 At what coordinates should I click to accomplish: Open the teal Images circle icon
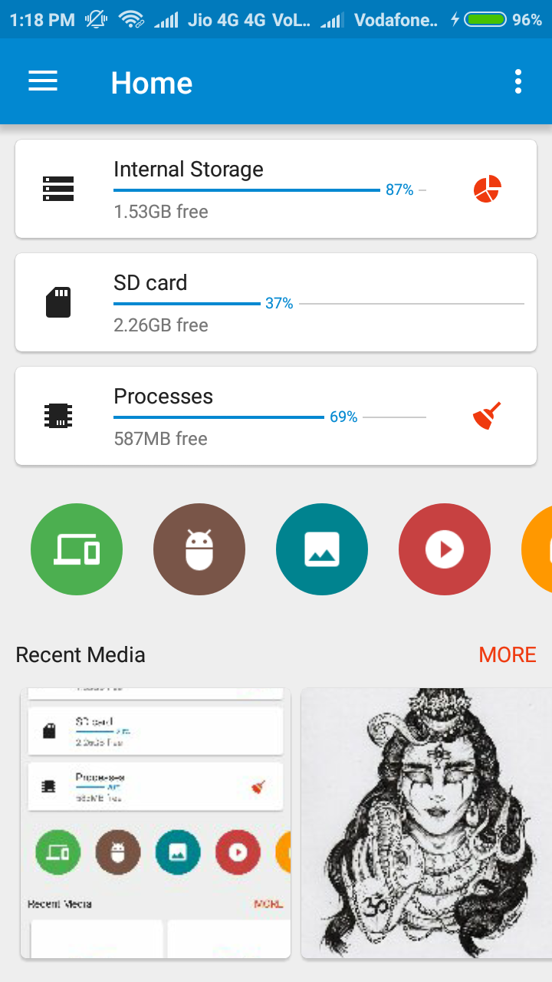pos(322,549)
